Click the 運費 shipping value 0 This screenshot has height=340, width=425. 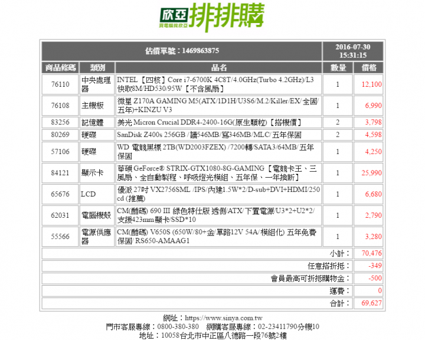(x=380, y=290)
